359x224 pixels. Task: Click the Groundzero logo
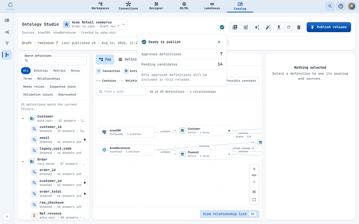(10, 6)
